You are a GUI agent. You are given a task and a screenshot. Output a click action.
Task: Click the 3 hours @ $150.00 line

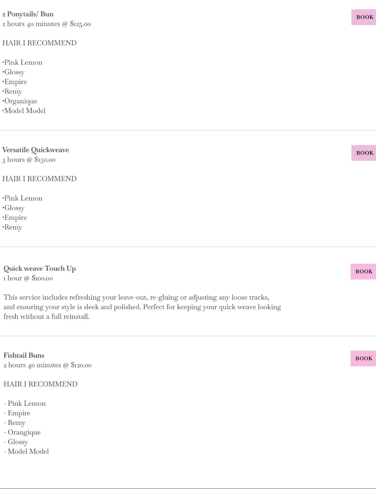pyautogui.click(x=29, y=160)
